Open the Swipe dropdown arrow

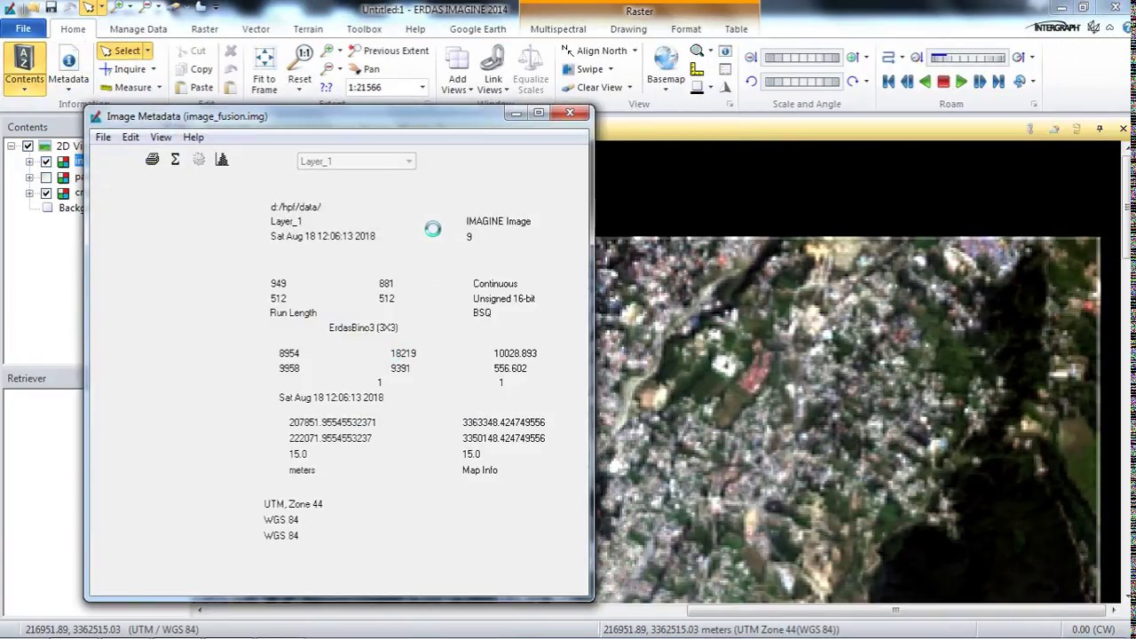click(611, 69)
